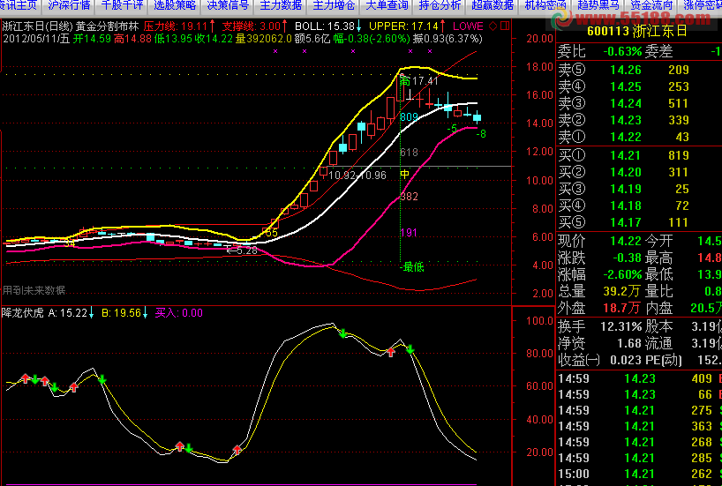Click the 涨跌 -0.38 value
Screen dimensions: 722x486
coord(627,258)
